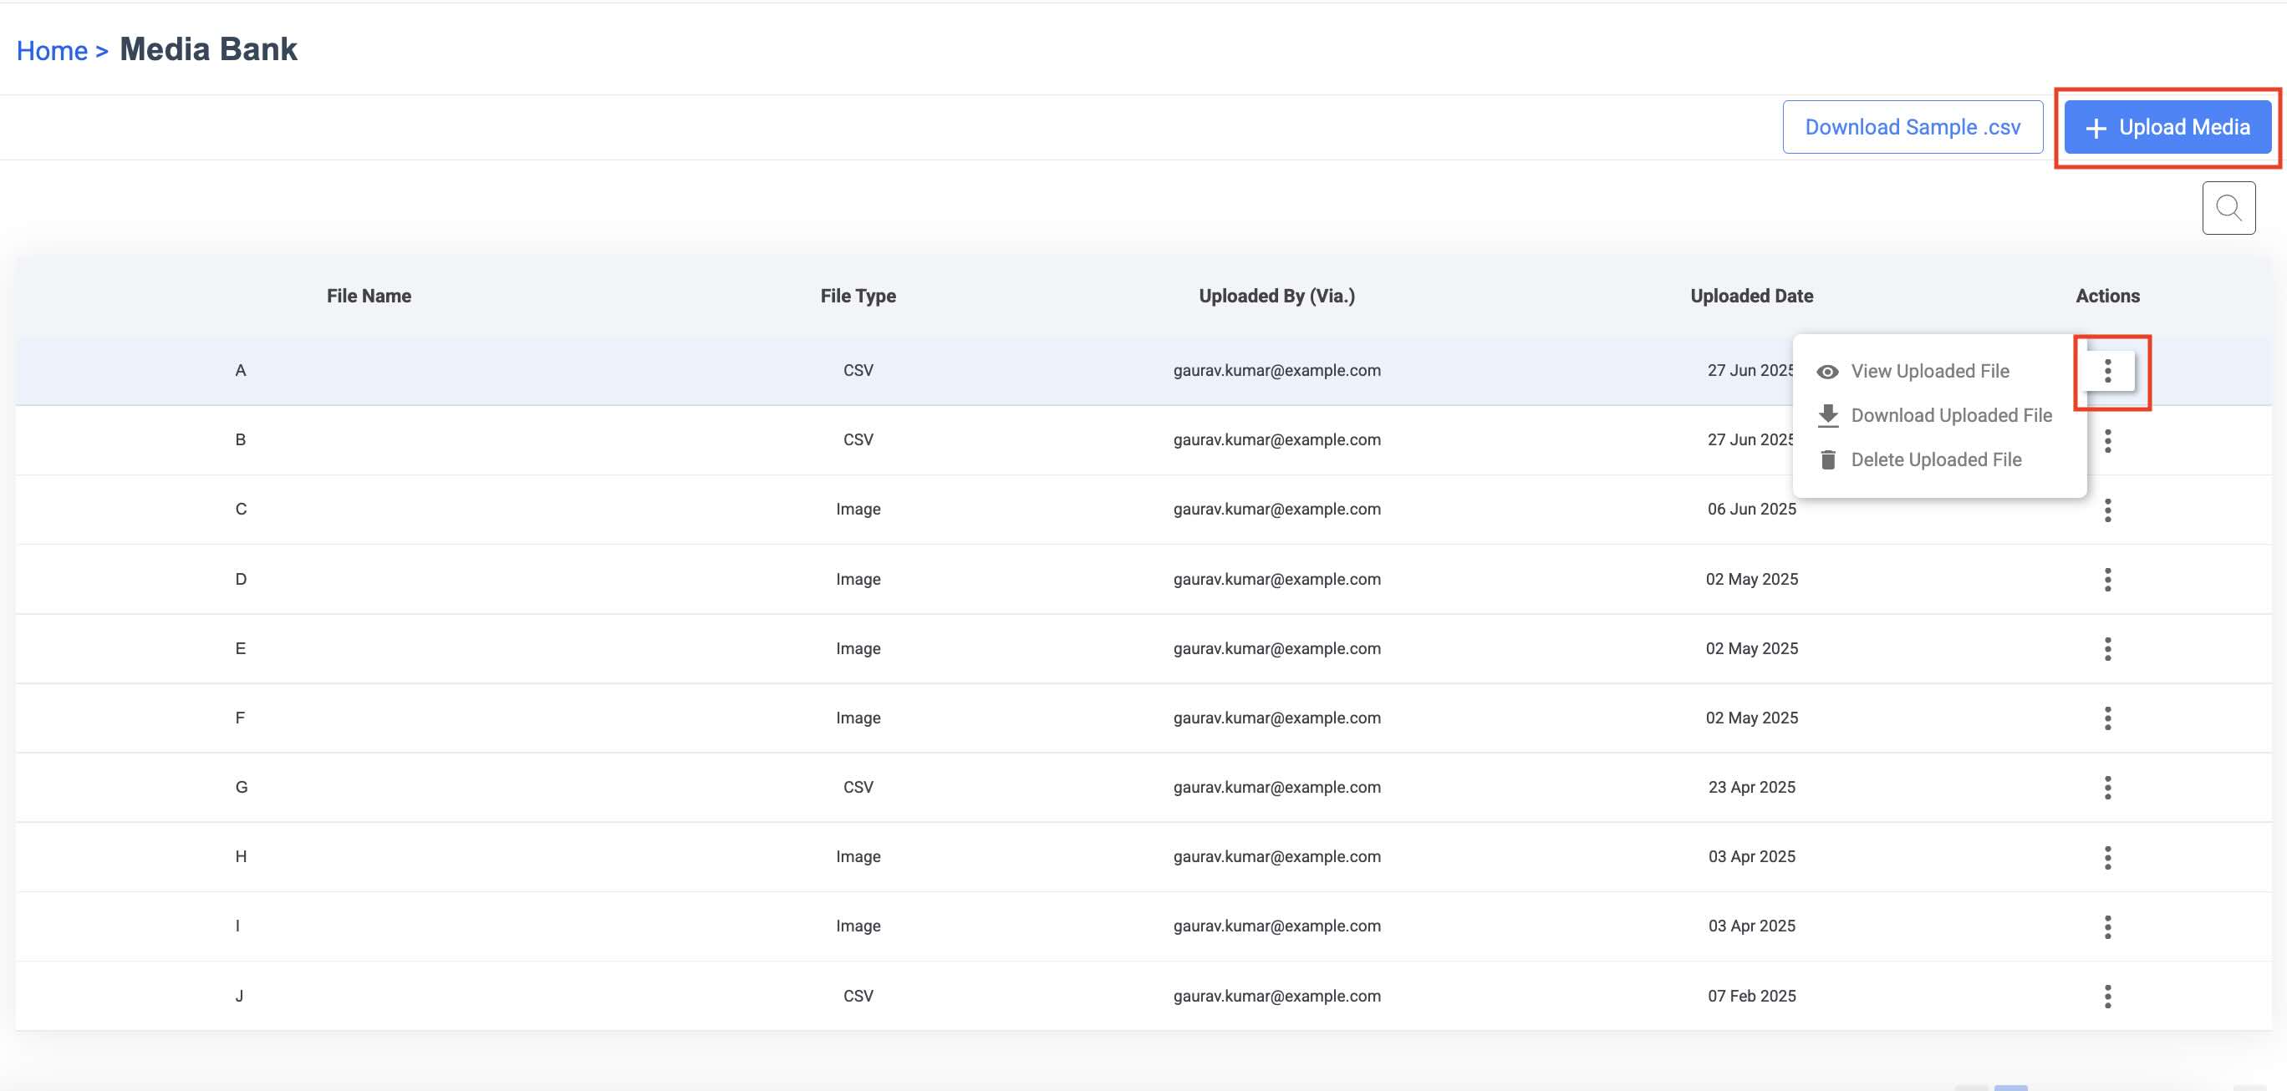Go to Home breadcrumb link
This screenshot has height=1091, width=2287.
pos(52,52)
